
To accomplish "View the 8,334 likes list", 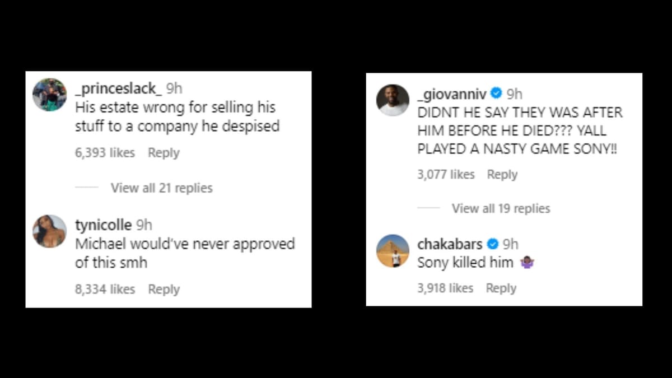I will pos(105,289).
